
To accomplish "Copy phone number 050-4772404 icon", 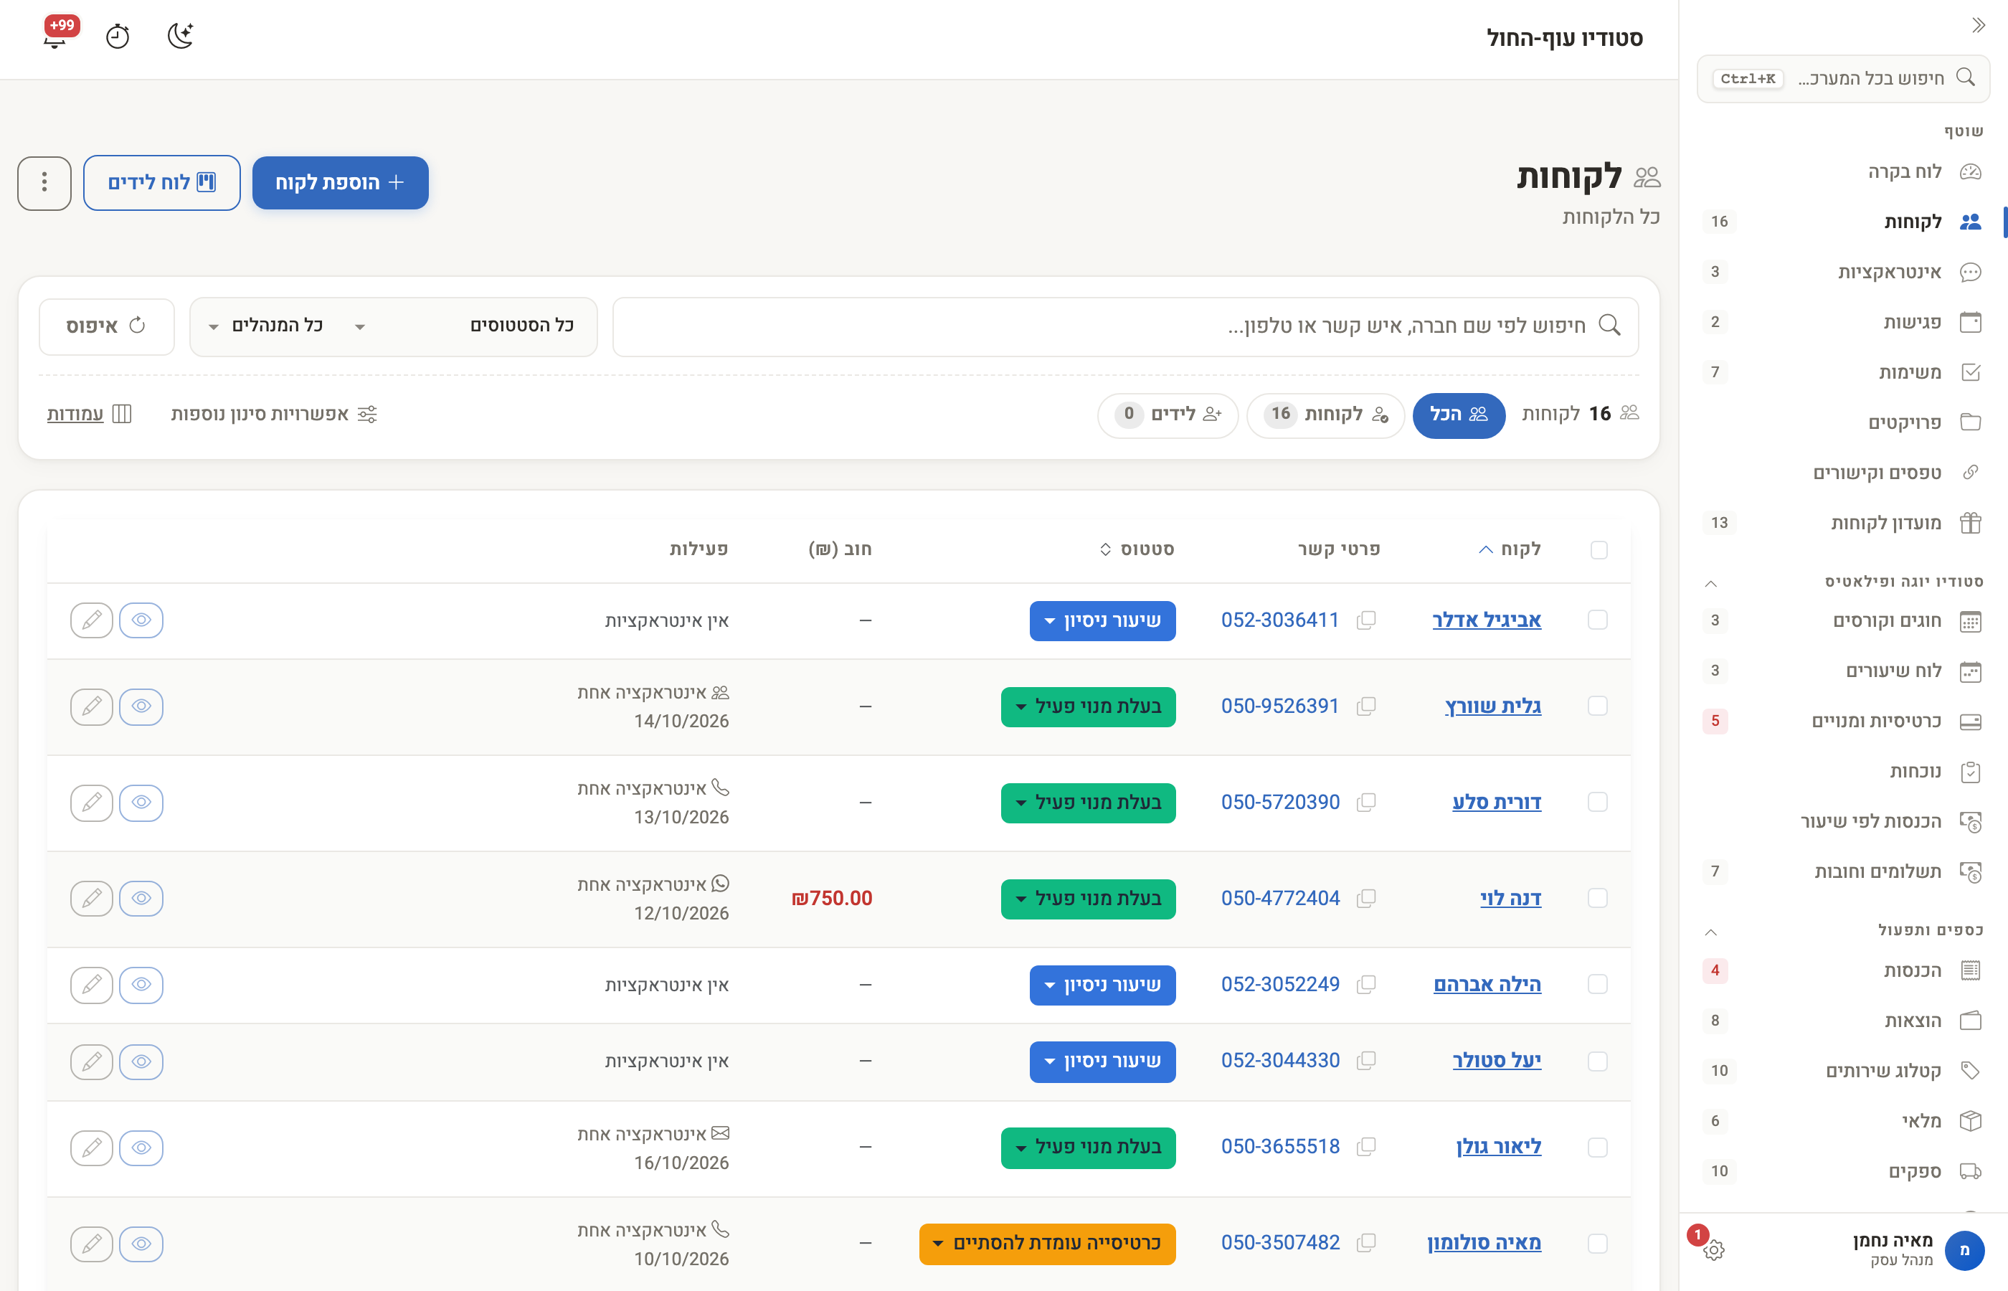I will [1366, 899].
